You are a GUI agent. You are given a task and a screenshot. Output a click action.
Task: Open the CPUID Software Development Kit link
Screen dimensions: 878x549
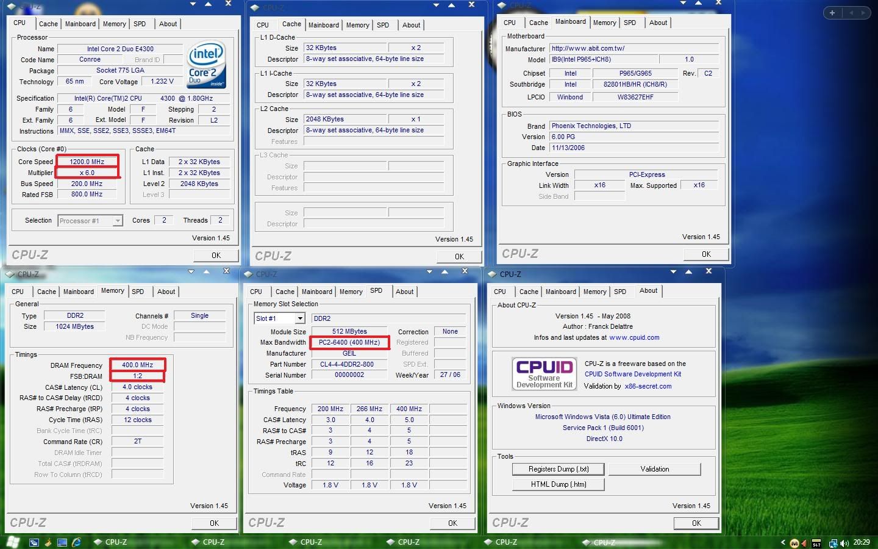tap(633, 374)
